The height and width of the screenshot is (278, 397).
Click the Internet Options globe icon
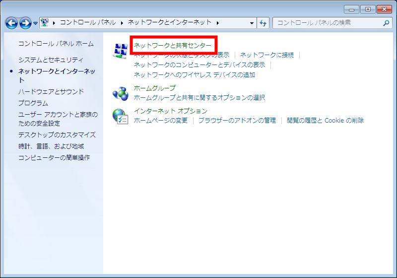[120, 116]
